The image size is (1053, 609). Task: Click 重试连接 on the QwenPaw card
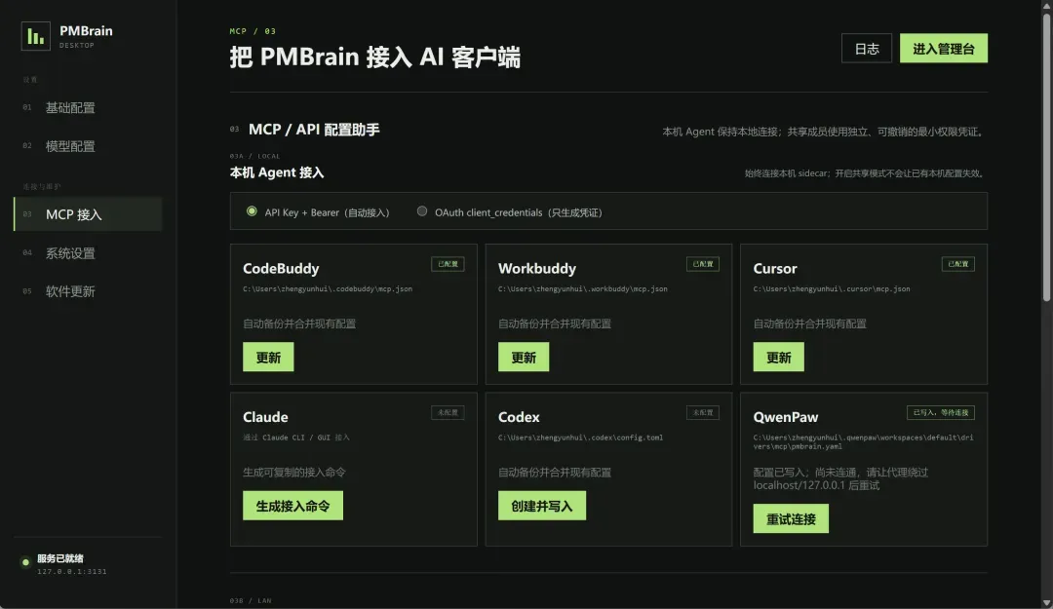pyautogui.click(x=791, y=518)
